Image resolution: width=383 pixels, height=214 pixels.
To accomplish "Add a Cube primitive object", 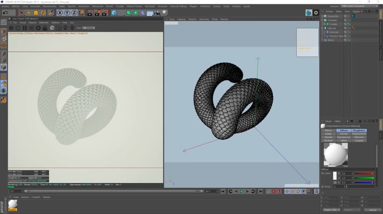I will [x=114, y=13].
